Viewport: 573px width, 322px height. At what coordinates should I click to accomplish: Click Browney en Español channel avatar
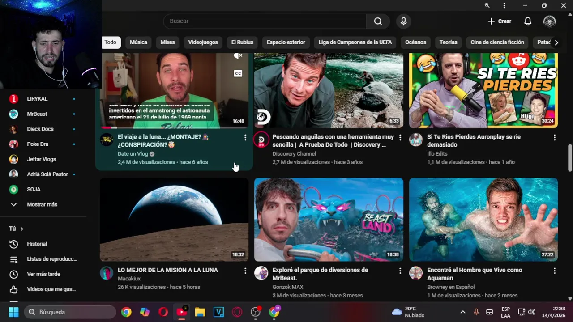point(416,273)
